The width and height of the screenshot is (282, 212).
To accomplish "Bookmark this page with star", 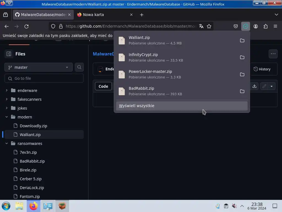I will pyautogui.click(x=209, y=26).
